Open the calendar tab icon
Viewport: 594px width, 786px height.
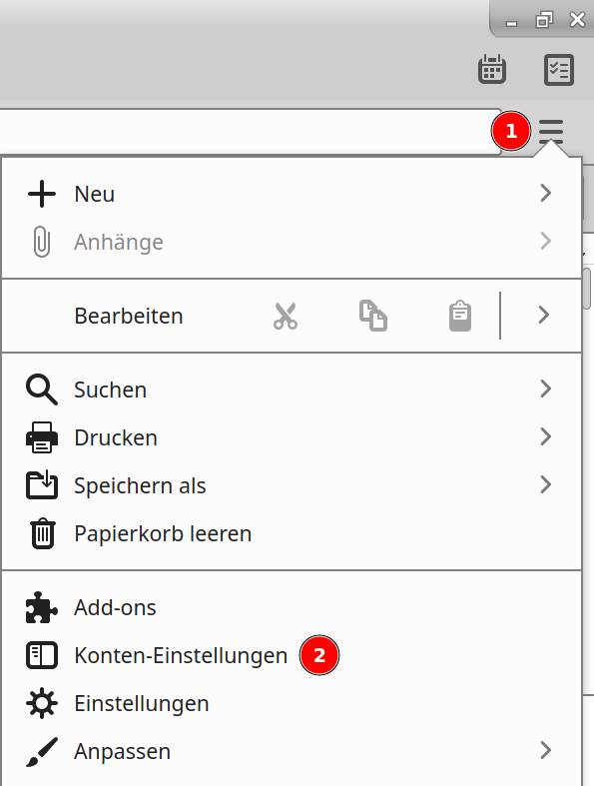pos(492,69)
